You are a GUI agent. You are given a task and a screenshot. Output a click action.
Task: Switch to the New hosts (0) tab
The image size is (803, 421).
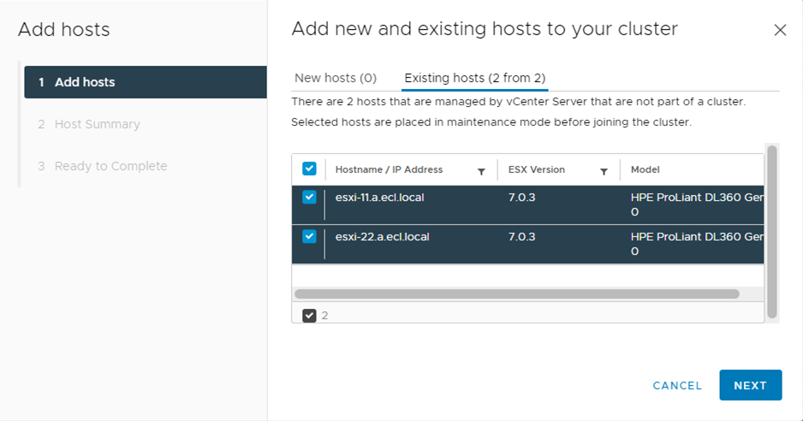coord(335,78)
